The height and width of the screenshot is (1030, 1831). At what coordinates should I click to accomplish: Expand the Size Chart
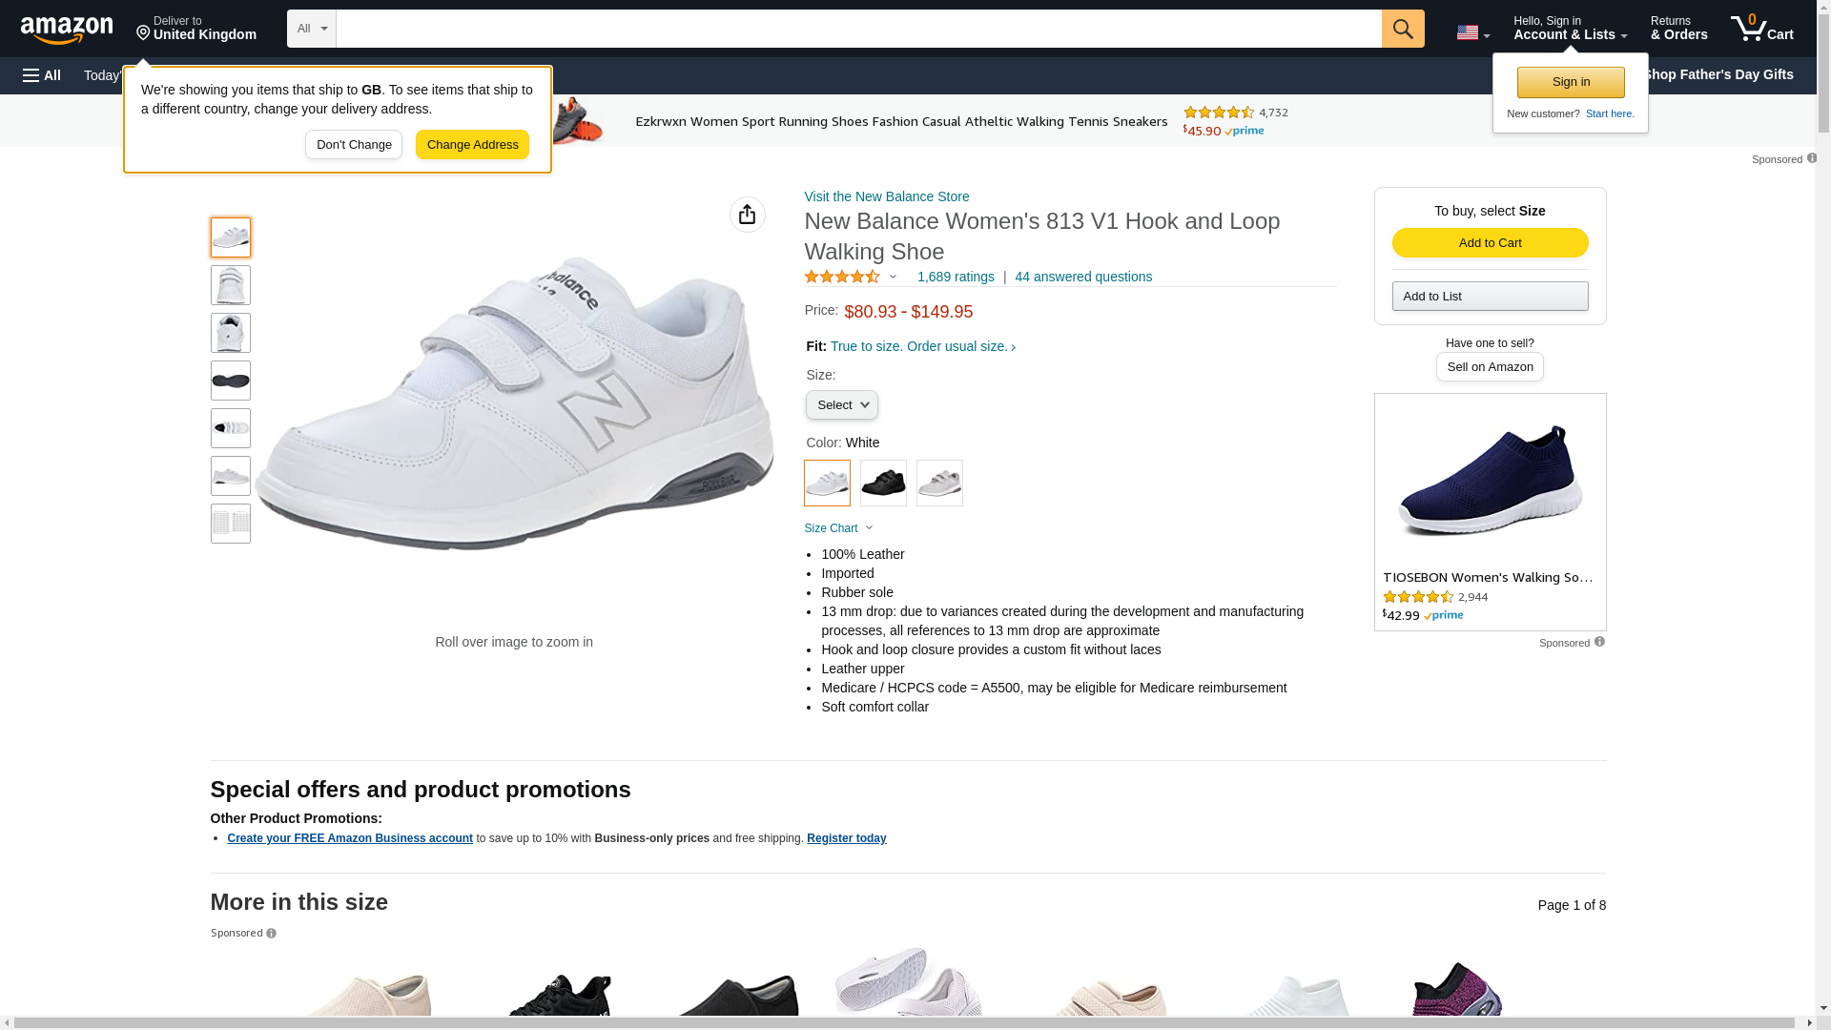click(838, 528)
